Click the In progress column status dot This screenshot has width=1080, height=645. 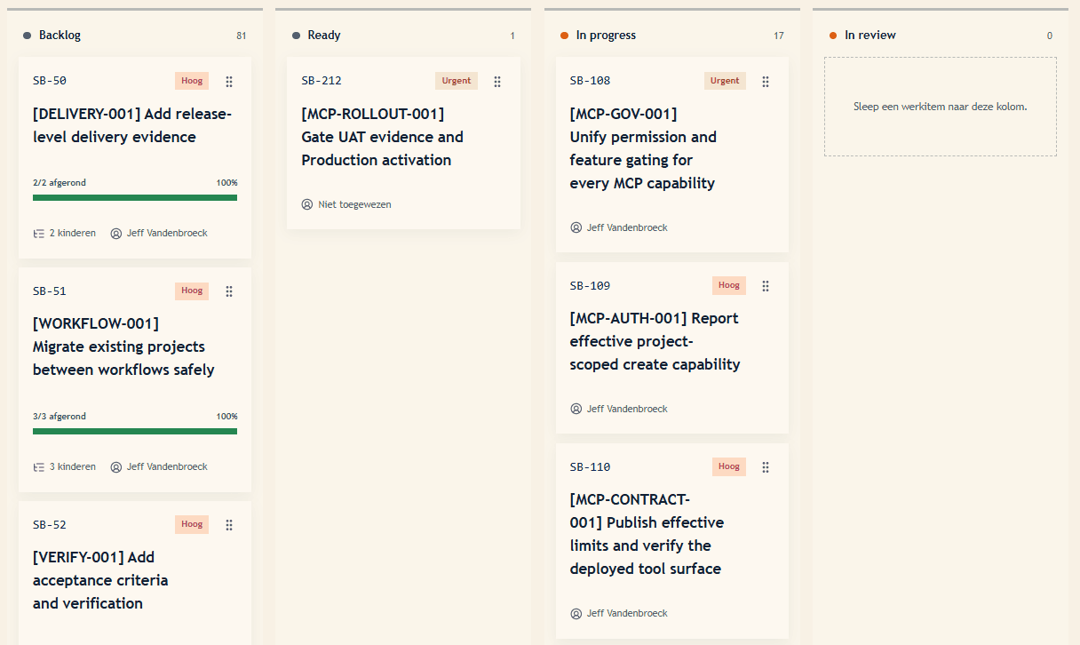565,36
